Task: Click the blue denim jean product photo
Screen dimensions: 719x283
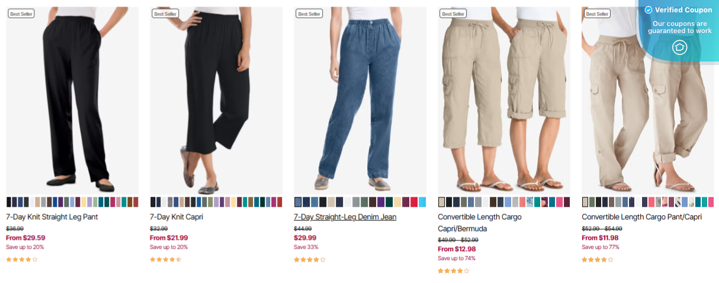Action: pos(360,100)
